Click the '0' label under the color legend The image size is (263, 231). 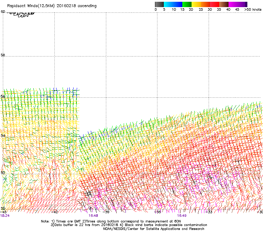coord(156,10)
